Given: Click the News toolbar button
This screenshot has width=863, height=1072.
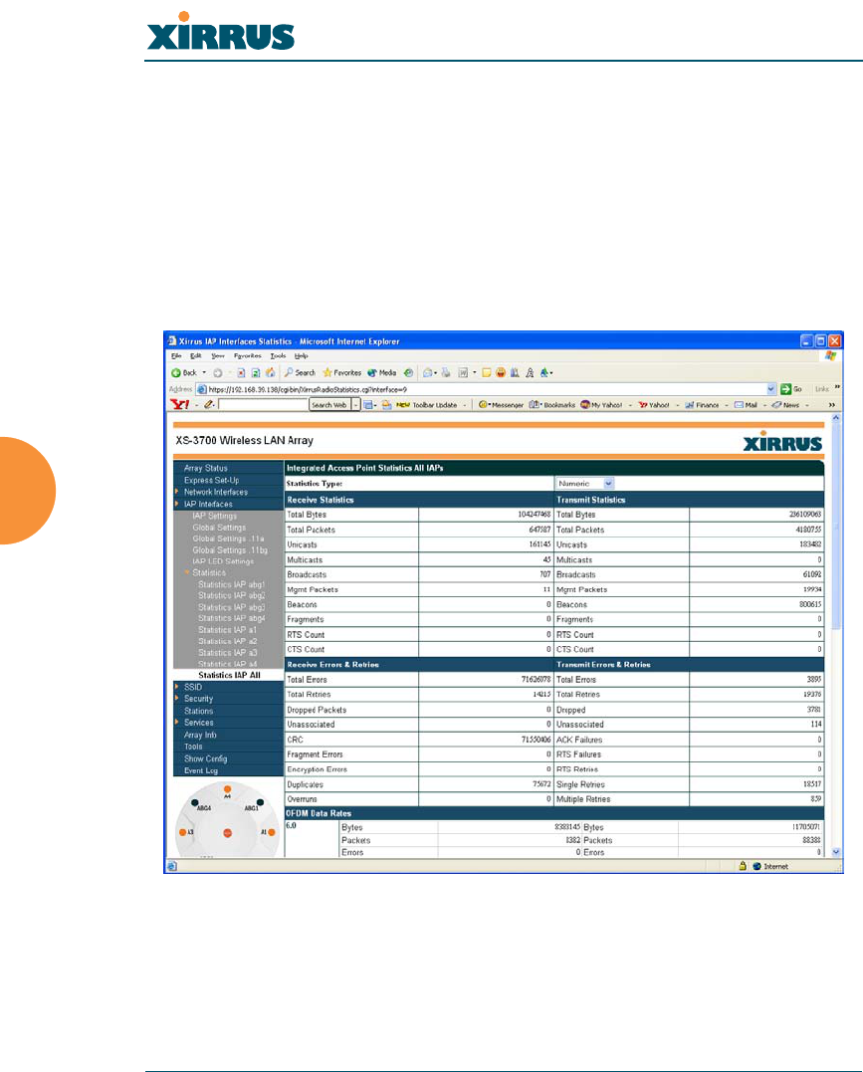Looking at the screenshot, I should (x=785, y=405).
